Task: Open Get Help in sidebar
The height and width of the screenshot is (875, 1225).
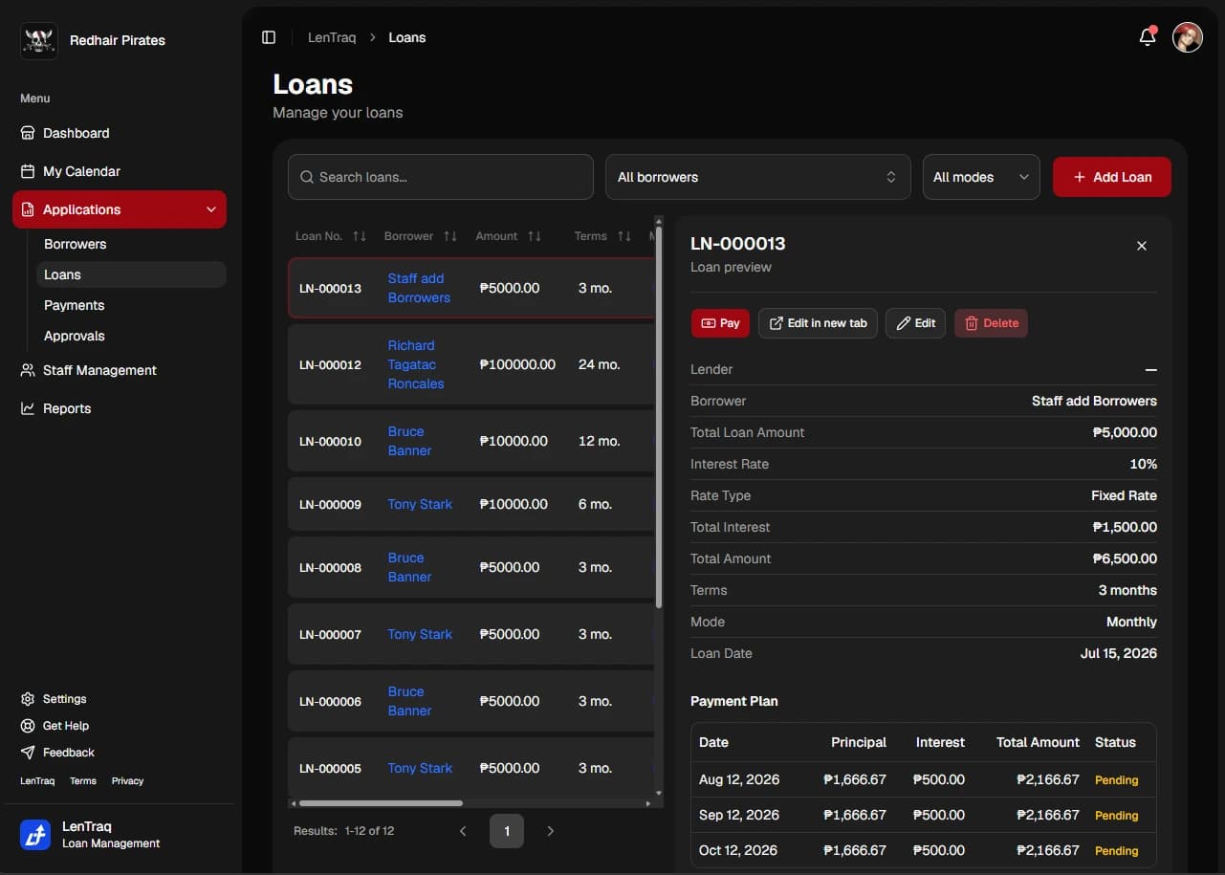Action: coord(55,726)
